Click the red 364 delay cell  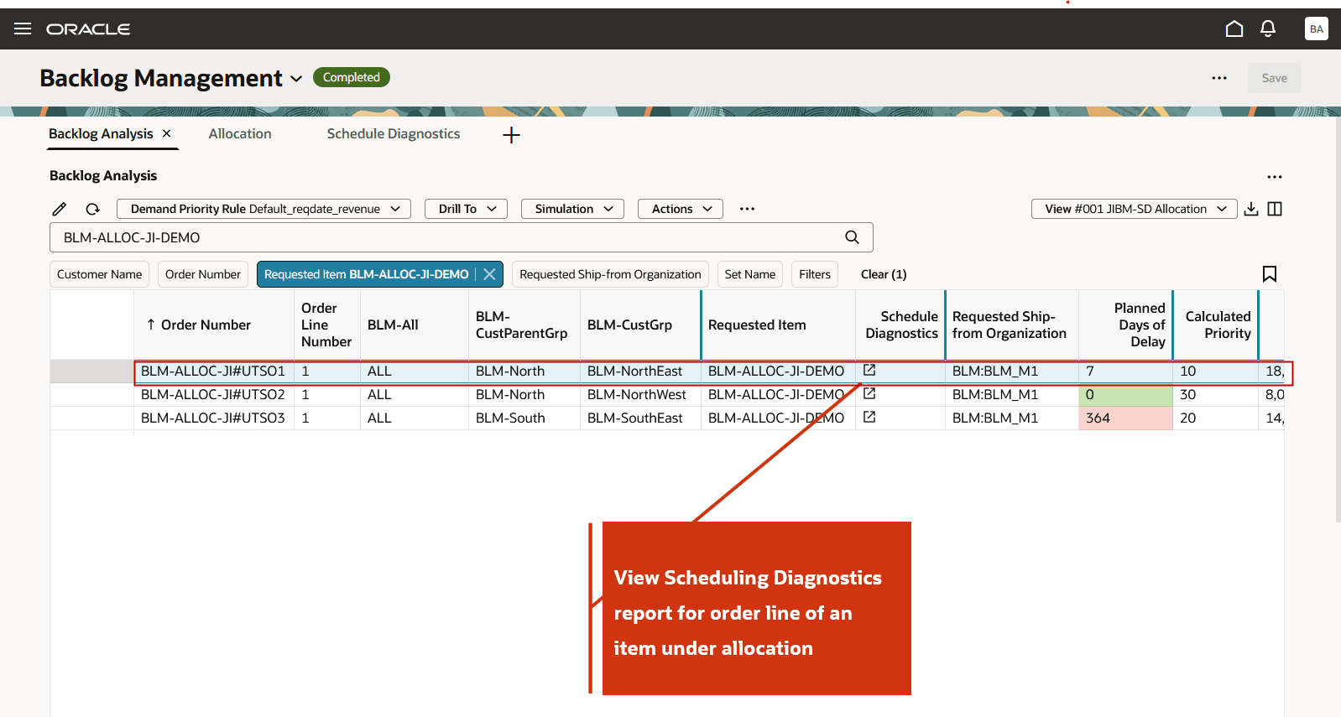[x=1126, y=418]
